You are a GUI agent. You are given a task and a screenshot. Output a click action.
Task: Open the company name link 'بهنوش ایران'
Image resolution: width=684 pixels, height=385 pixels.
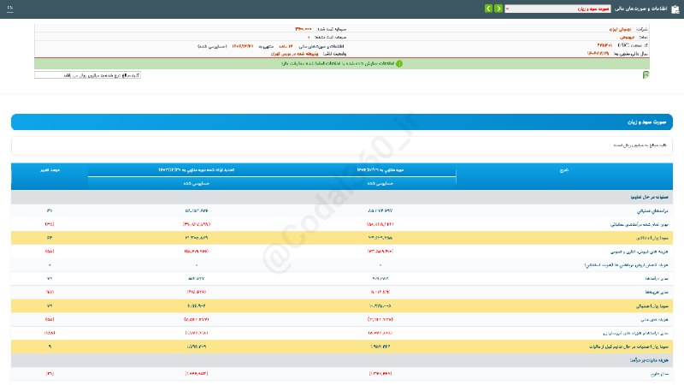point(621,29)
